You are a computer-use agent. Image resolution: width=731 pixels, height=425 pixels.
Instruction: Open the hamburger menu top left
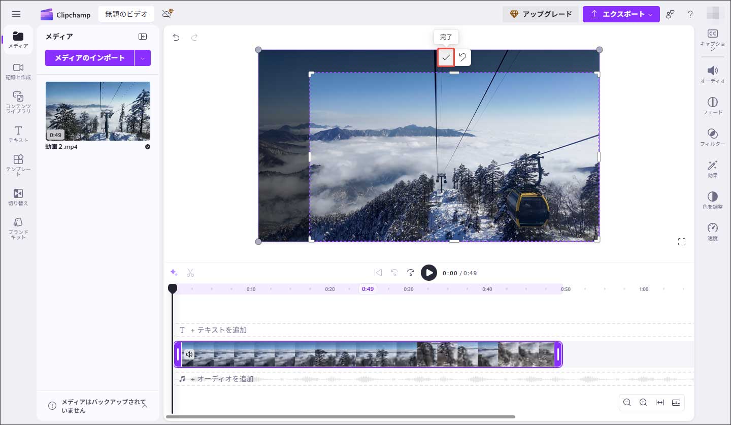16,14
